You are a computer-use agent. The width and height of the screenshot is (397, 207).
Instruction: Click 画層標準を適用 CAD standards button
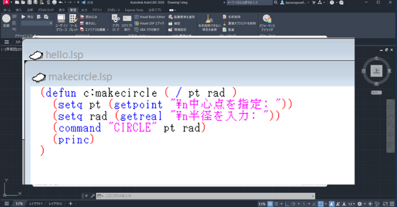coord(181,17)
